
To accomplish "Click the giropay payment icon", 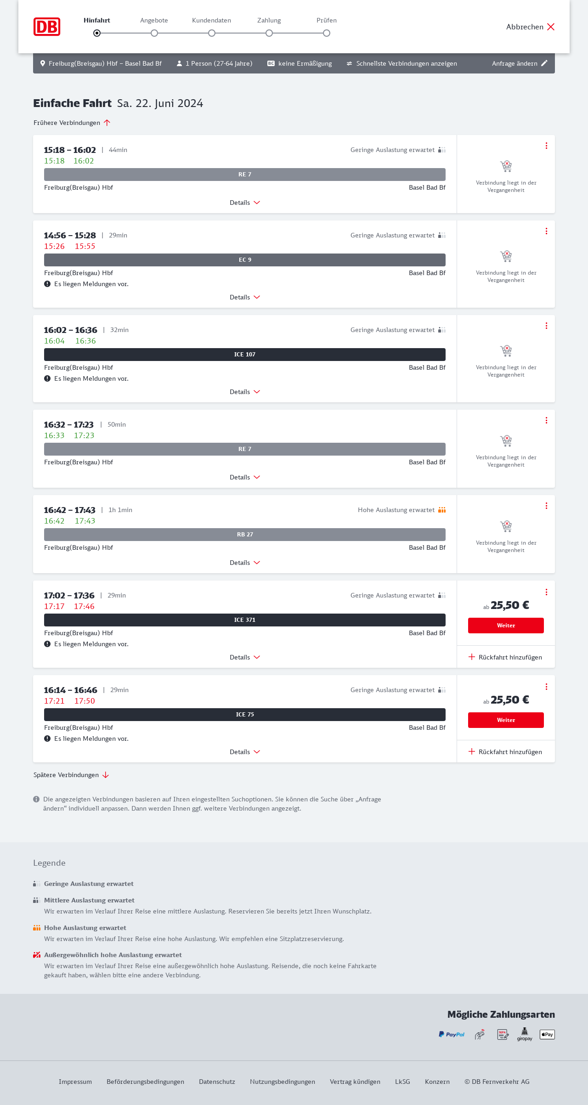I will 525,1034.
